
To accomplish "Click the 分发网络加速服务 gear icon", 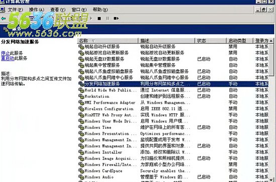I will pyautogui.click(x=81, y=84).
